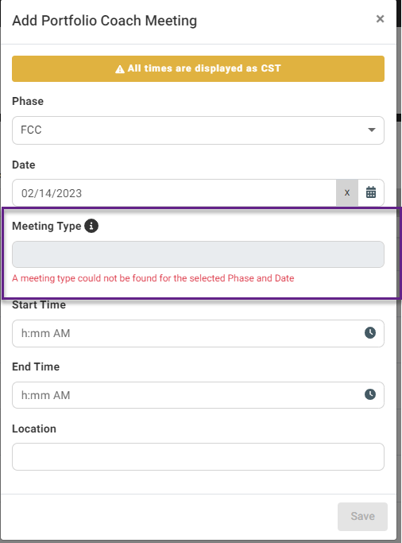402x543 pixels.
Task: Close the Add Portfolio Coach Meeting dialog
Action: click(381, 19)
